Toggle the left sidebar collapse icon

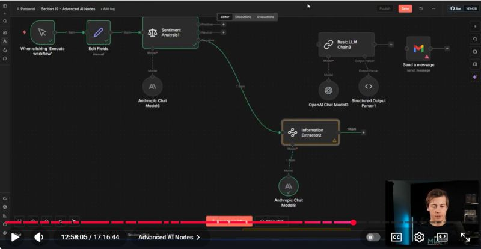(5, 6)
